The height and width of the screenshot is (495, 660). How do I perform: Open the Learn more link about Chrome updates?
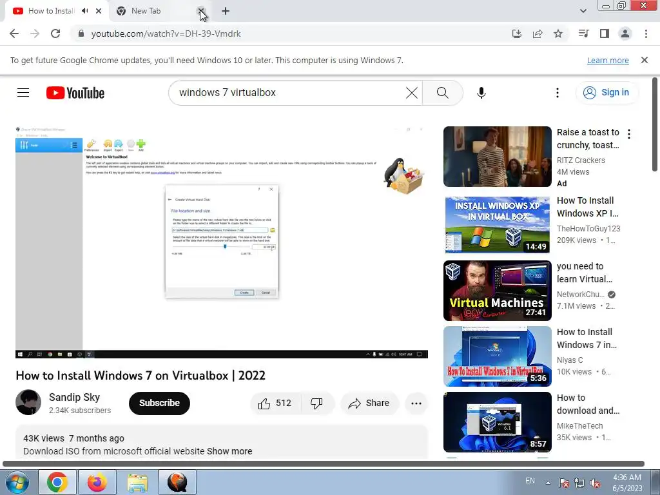[608, 60]
